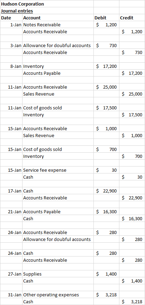Viewport: 145px width, 305px height.
Task: Click the 730 debit amount
Action: click(x=106, y=45)
